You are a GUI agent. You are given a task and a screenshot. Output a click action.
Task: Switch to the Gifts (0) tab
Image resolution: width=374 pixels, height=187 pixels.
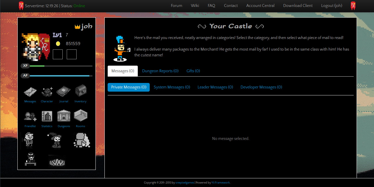pos(193,71)
